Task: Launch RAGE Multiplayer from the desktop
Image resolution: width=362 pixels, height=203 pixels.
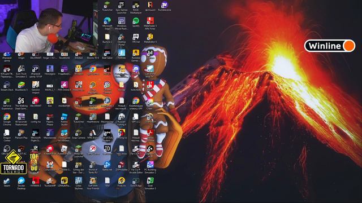Action: point(136,7)
